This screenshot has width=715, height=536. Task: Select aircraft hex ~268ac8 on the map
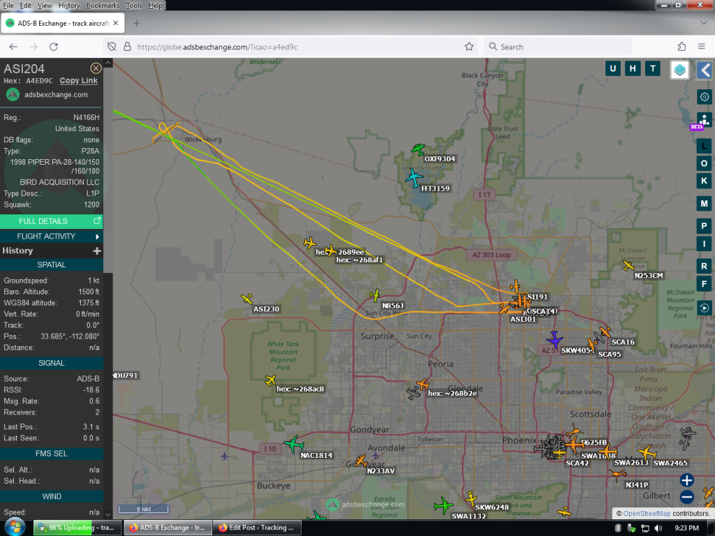pyautogui.click(x=270, y=380)
